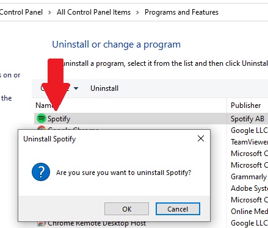This screenshot has height=228, width=268.
Task: Click Cancel in the Uninstall Spotify dialog
Action: 178,209
